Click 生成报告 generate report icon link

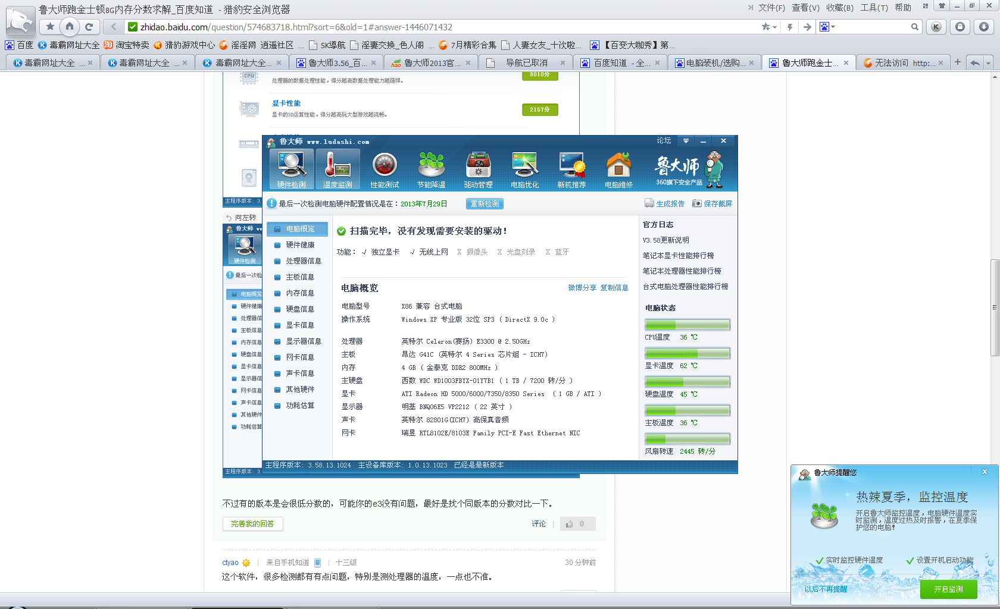[664, 203]
